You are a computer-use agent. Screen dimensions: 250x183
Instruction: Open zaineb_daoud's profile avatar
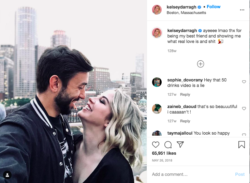pos(157,109)
